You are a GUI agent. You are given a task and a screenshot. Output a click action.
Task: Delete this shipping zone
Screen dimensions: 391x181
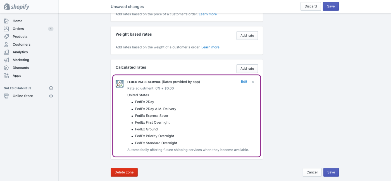(124, 172)
